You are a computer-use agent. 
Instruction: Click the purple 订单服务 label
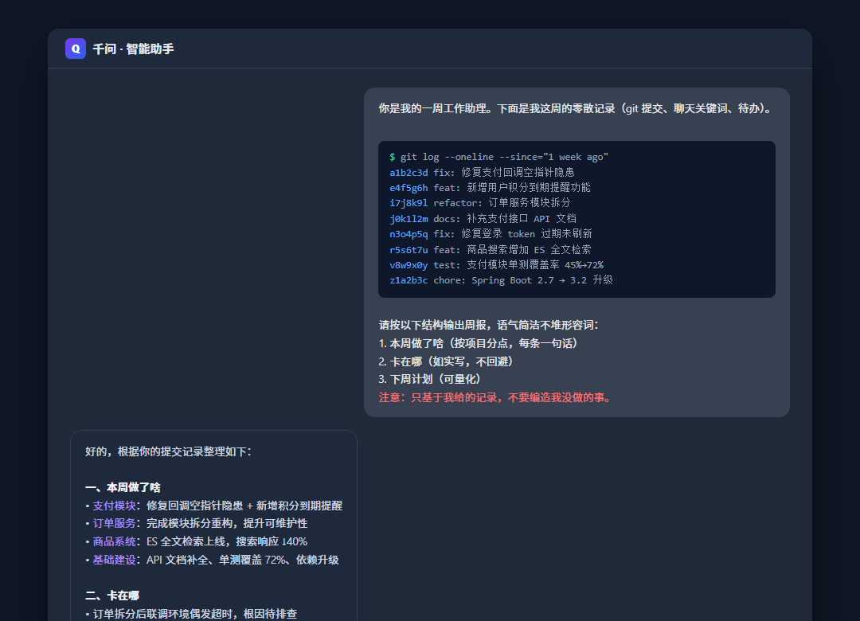point(114,523)
